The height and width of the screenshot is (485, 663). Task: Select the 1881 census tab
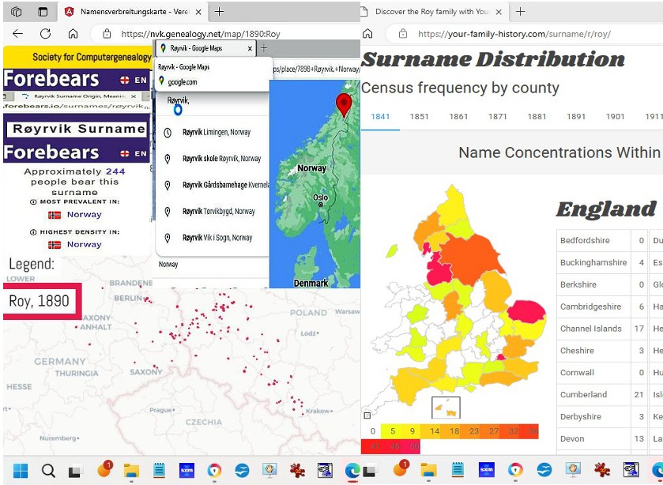click(537, 117)
